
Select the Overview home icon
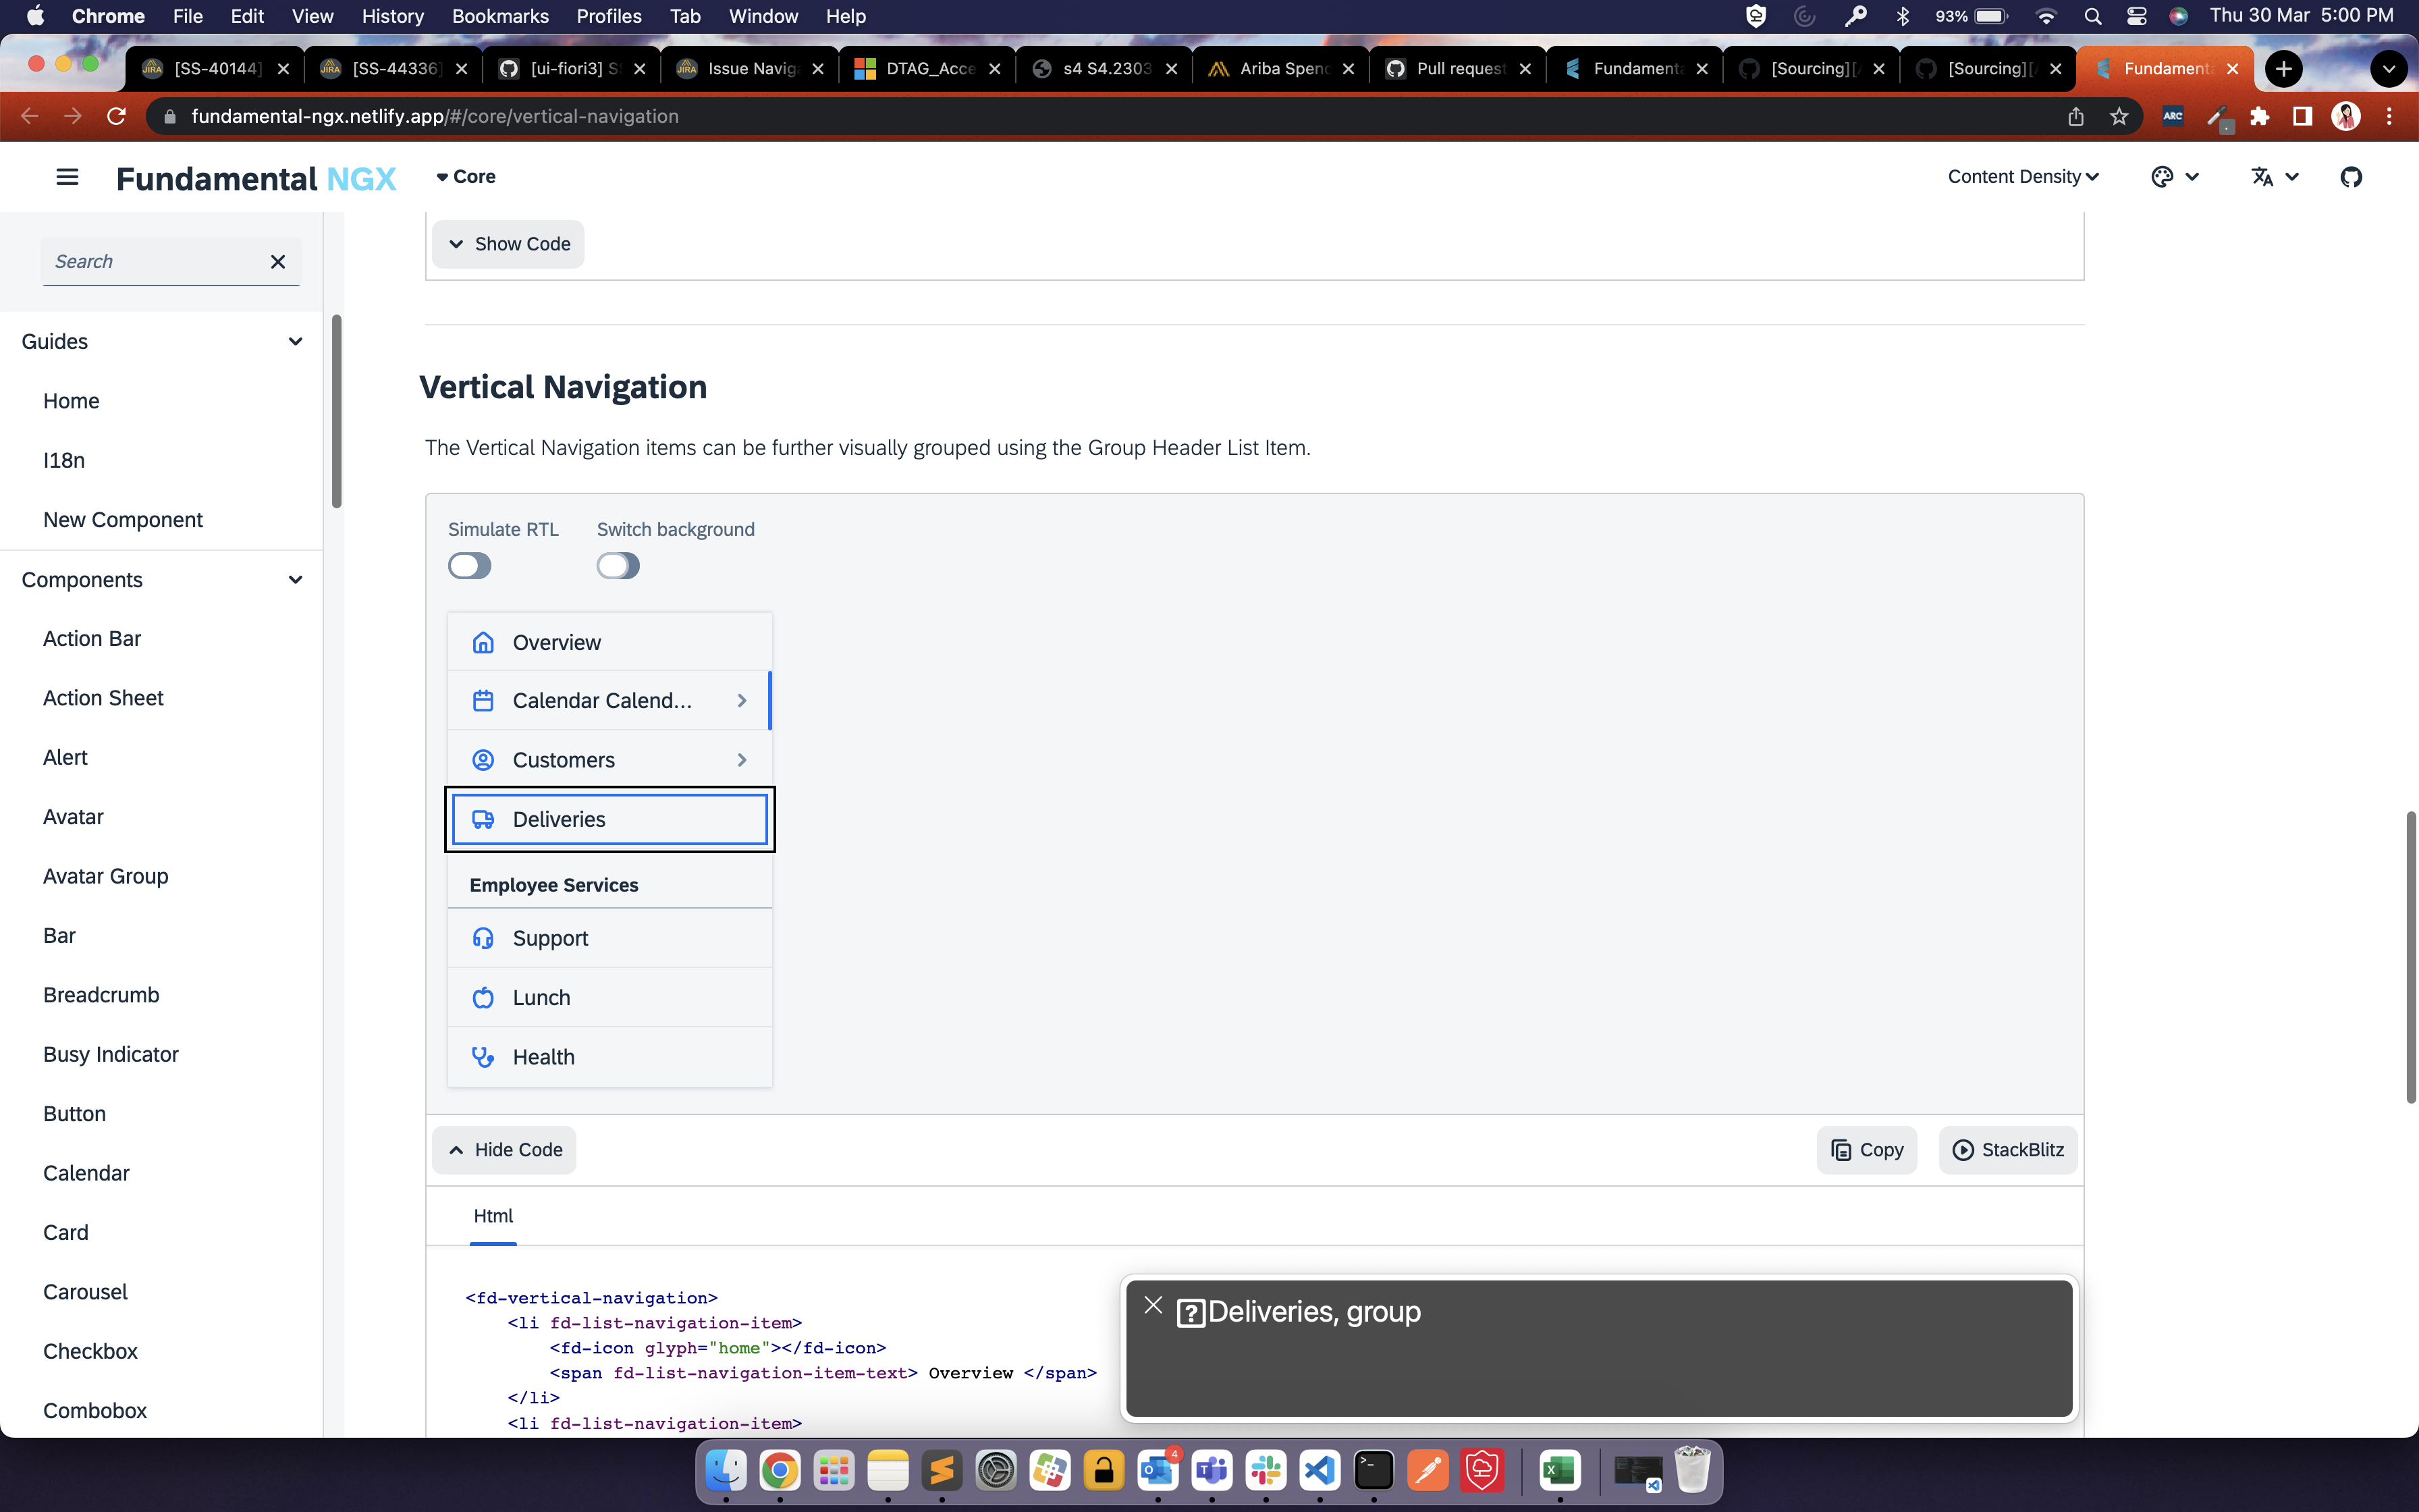click(x=484, y=643)
